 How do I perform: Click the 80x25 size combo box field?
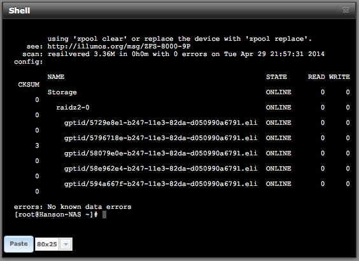point(53,244)
